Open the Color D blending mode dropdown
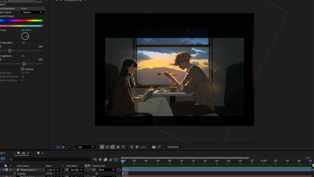This screenshot has height=177, width=314. click(x=52, y=170)
